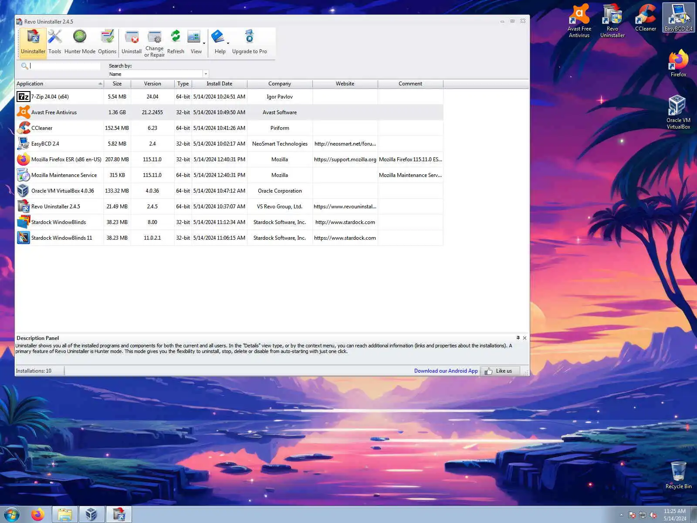Refresh the installed programs list
This screenshot has width=697, height=523.
click(176, 42)
